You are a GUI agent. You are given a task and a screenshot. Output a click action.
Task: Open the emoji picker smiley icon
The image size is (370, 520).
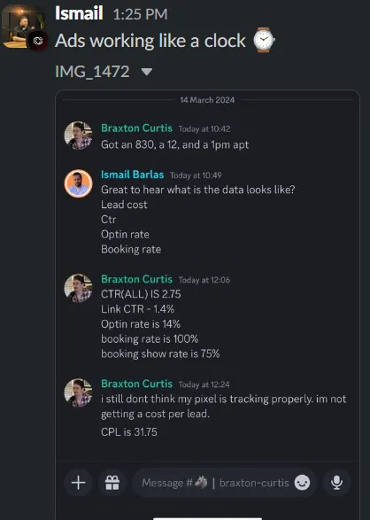303,483
